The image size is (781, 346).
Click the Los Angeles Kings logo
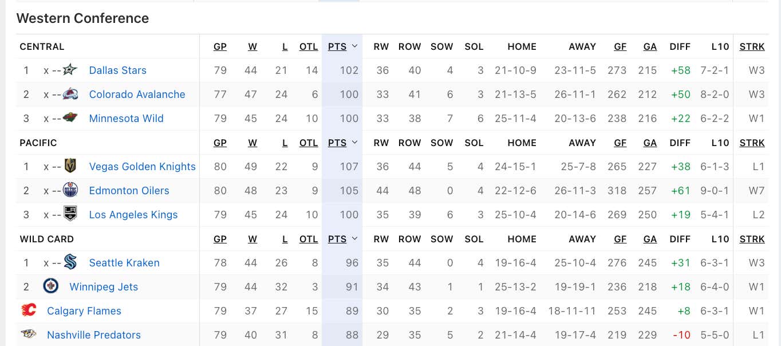click(70, 214)
